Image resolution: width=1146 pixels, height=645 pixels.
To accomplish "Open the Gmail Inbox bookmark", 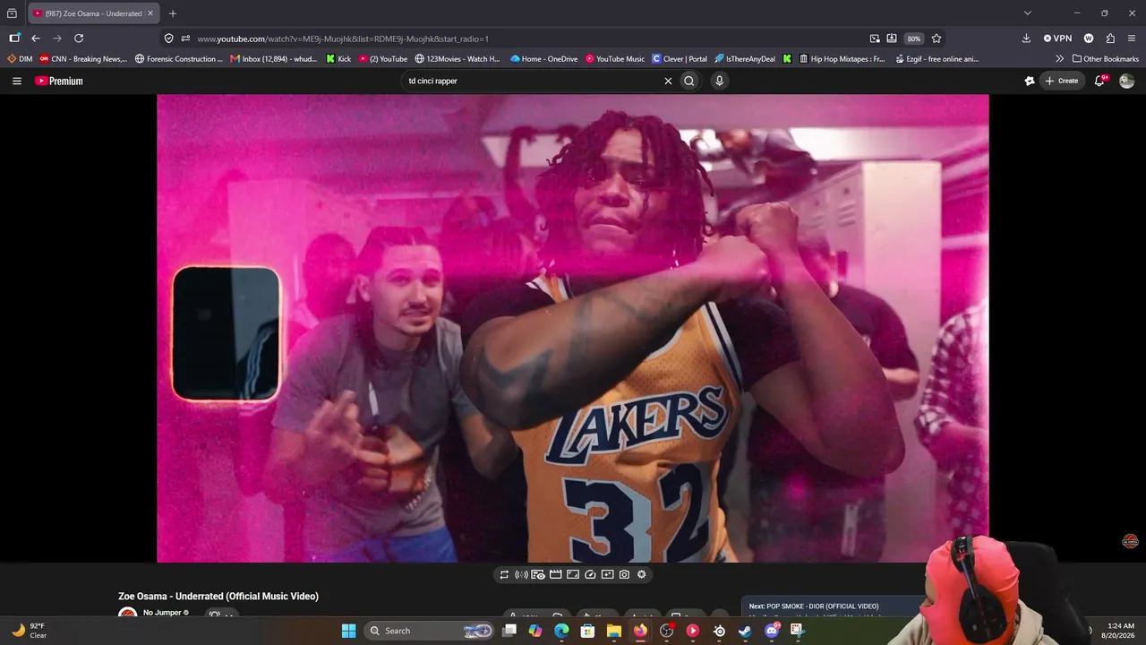I will (x=274, y=59).
